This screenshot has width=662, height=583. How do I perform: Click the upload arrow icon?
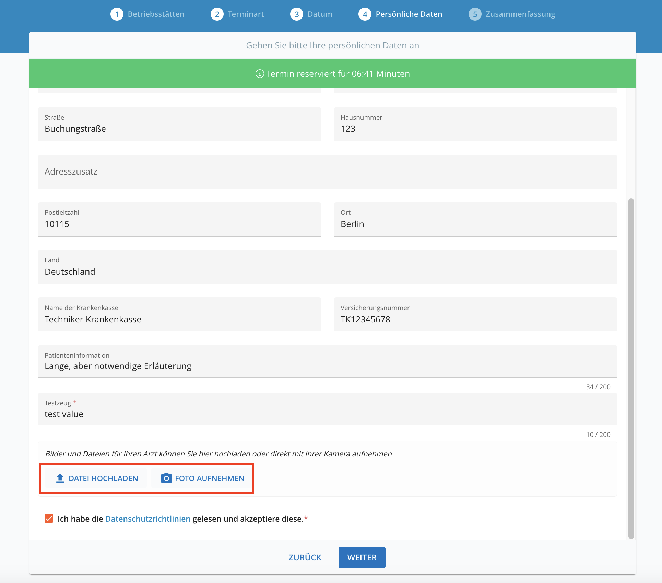60,478
